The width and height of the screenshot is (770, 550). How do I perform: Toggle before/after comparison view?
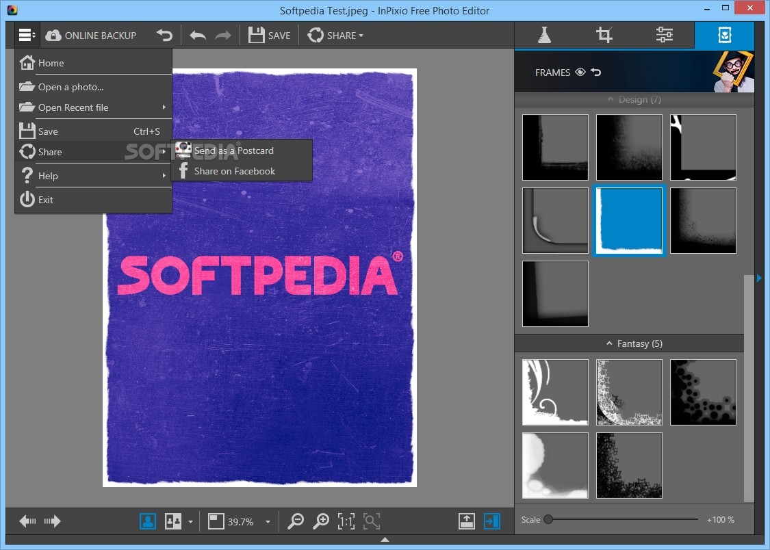click(x=173, y=521)
